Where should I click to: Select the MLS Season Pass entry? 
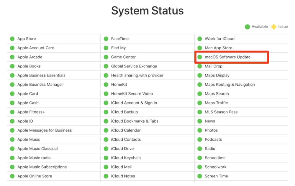click(x=221, y=112)
